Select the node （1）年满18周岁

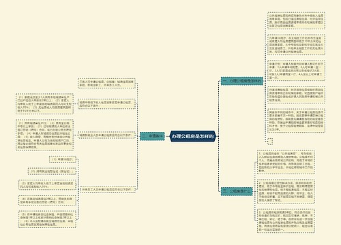(63, 159)
